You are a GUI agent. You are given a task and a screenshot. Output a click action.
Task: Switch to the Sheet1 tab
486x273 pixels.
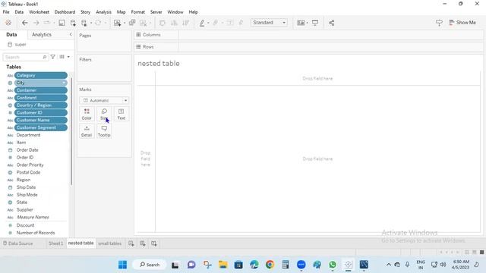pos(55,243)
